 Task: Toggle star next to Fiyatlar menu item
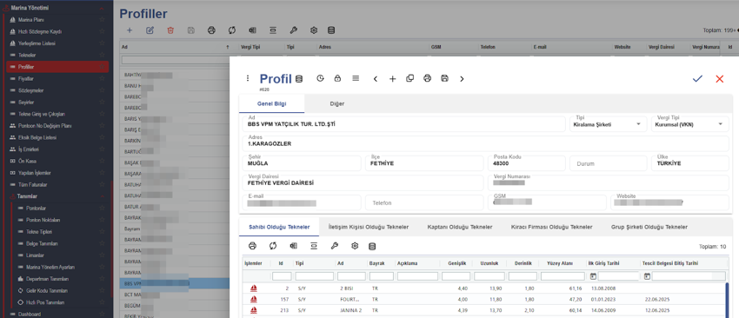tap(102, 79)
